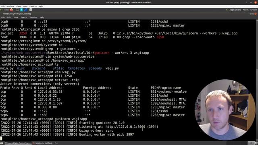Screen dimensions: 258x145
Task: Click 'Booting worker with pid: 3997' line
Action: click(106, 135)
